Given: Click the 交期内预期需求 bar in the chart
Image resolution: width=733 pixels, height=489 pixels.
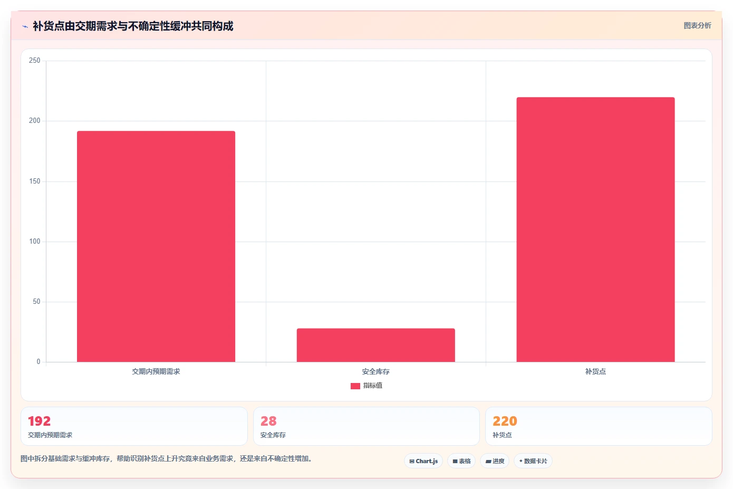Looking at the screenshot, I should point(156,246).
